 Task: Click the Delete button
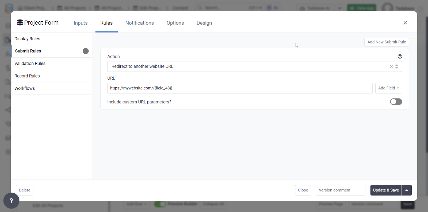(x=25, y=190)
